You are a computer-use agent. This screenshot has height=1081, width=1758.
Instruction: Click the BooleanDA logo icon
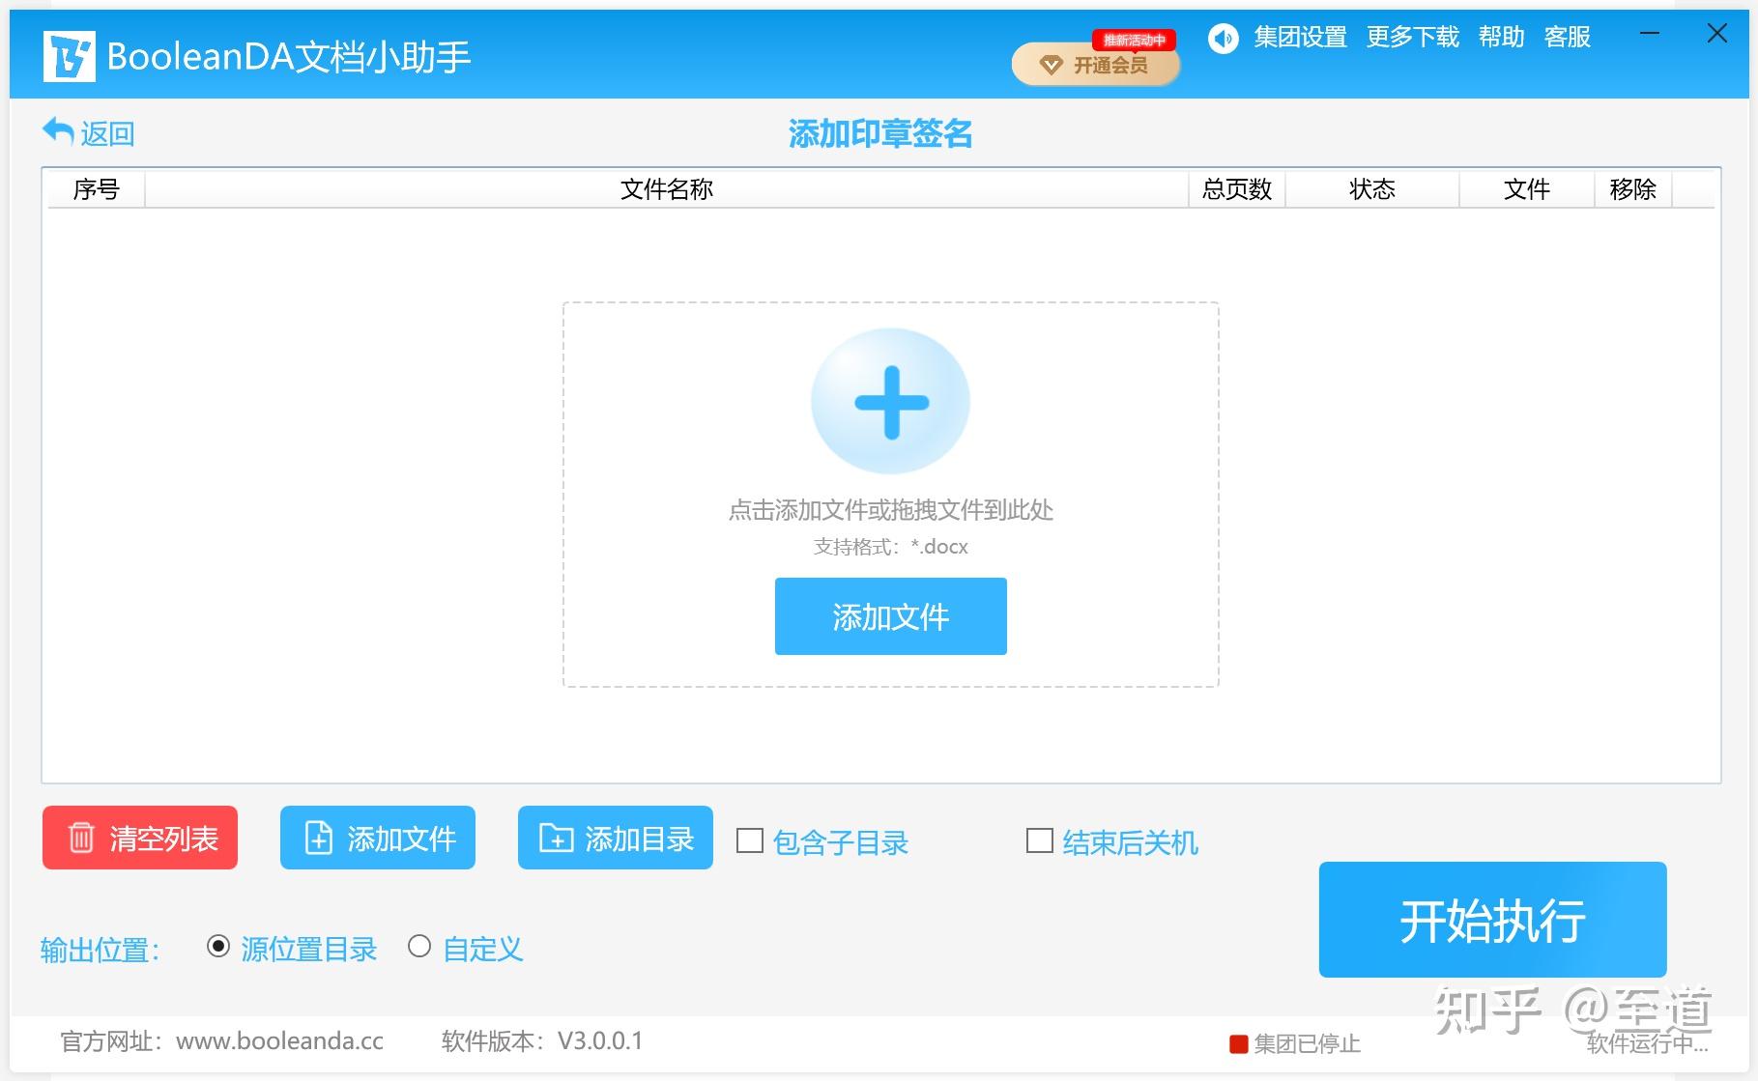coord(69,55)
